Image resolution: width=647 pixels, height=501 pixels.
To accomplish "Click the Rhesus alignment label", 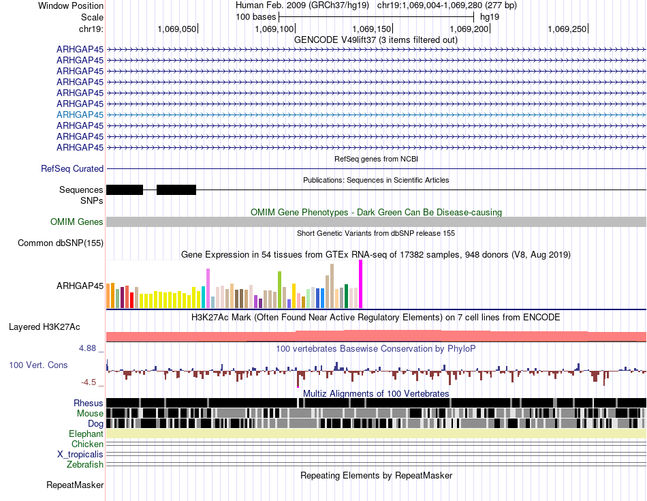I will 89,403.
